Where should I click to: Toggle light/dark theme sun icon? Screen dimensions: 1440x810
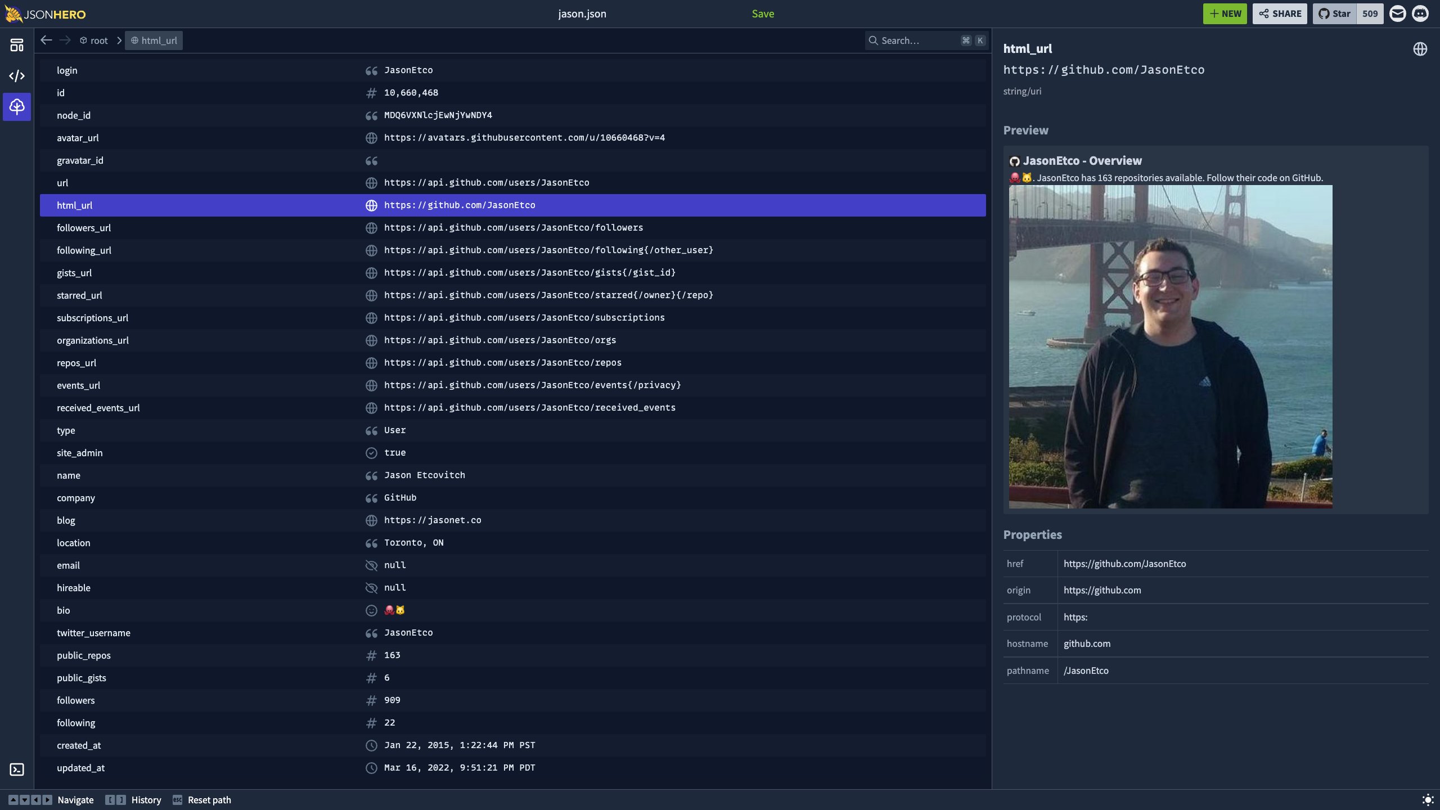click(1428, 799)
